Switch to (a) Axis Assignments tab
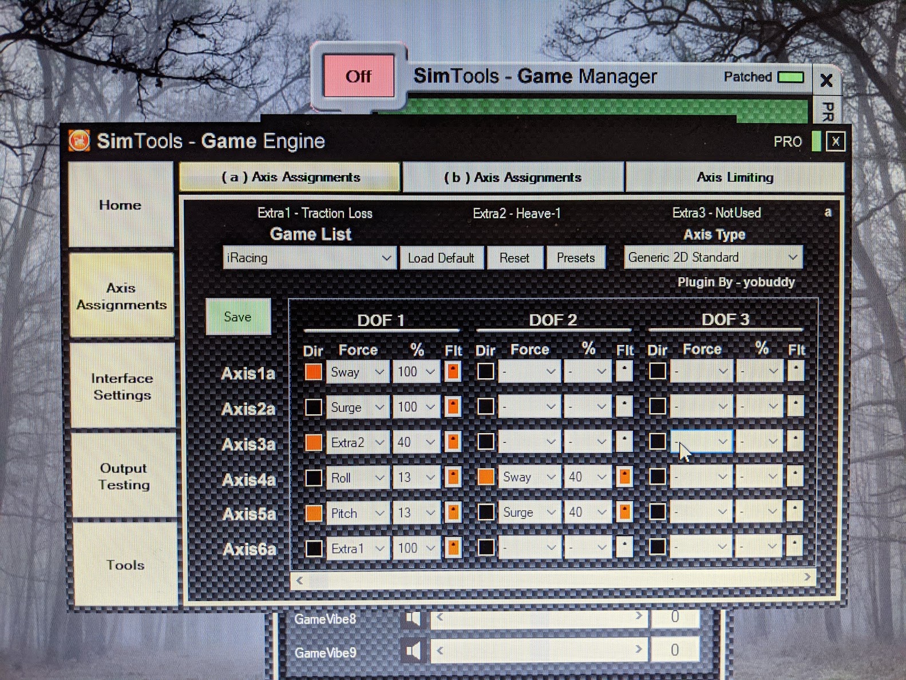This screenshot has width=906, height=680. click(290, 177)
